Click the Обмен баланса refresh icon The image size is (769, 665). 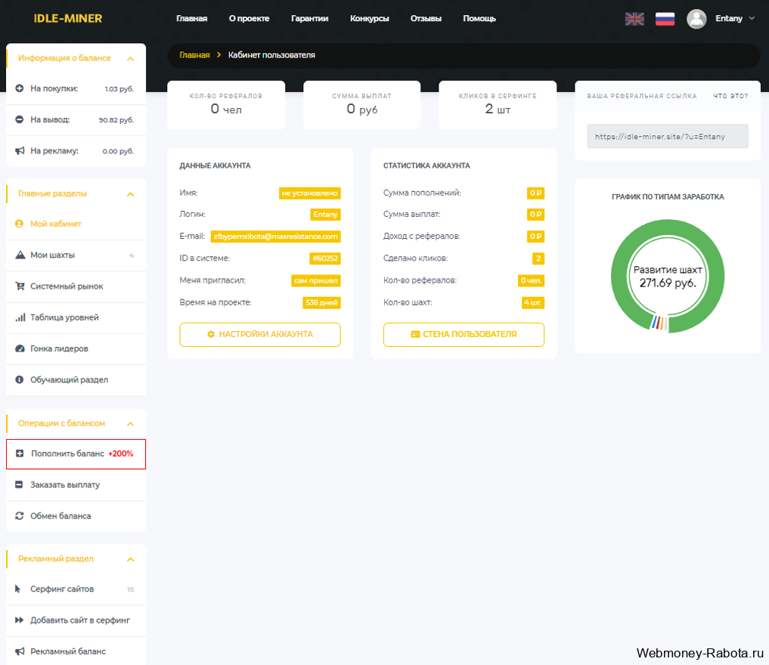[20, 515]
